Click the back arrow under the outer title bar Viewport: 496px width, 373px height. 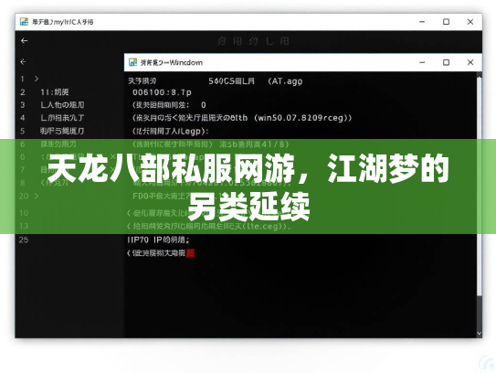point(25,41)
